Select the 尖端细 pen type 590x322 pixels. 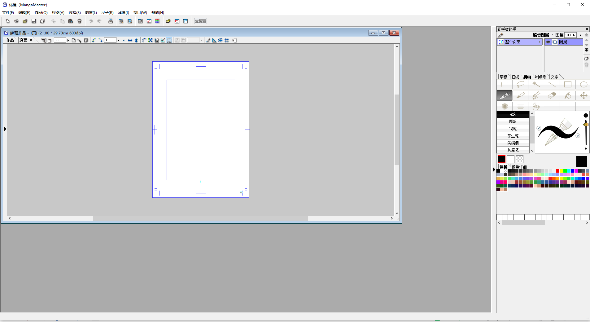(x=513, y=143)
